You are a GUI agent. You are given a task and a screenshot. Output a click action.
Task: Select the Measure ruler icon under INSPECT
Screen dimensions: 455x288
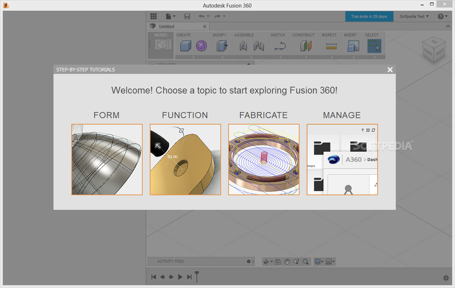331,46
